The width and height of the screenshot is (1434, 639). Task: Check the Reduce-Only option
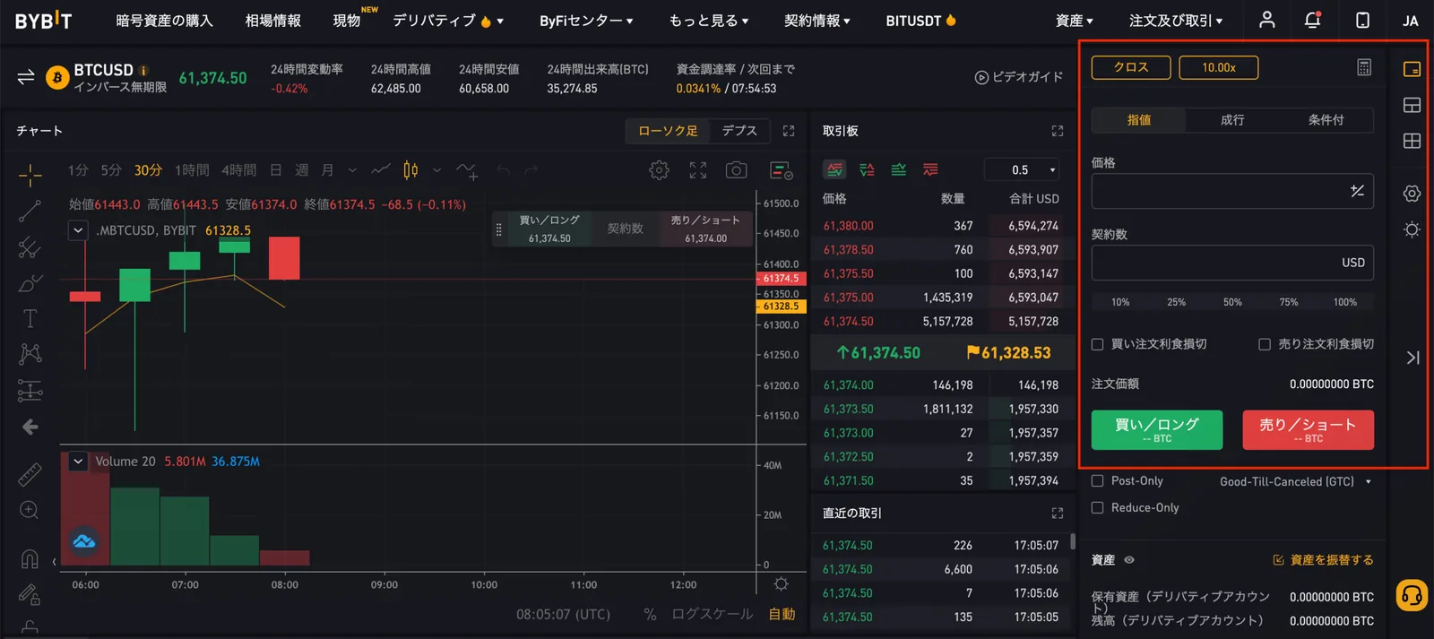pyautogui.click(x=1097, y=508)
